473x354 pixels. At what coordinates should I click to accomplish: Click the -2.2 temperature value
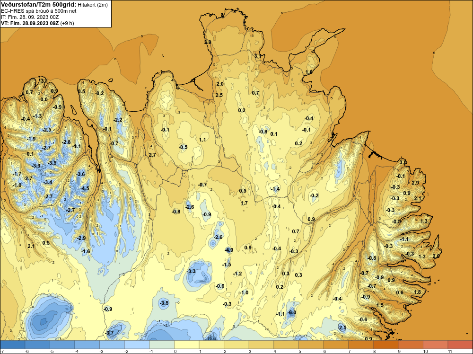click(x=118, y=120)
